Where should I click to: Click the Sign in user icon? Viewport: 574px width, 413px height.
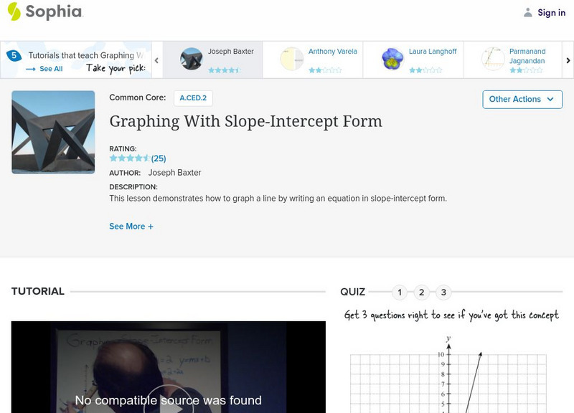528,12
